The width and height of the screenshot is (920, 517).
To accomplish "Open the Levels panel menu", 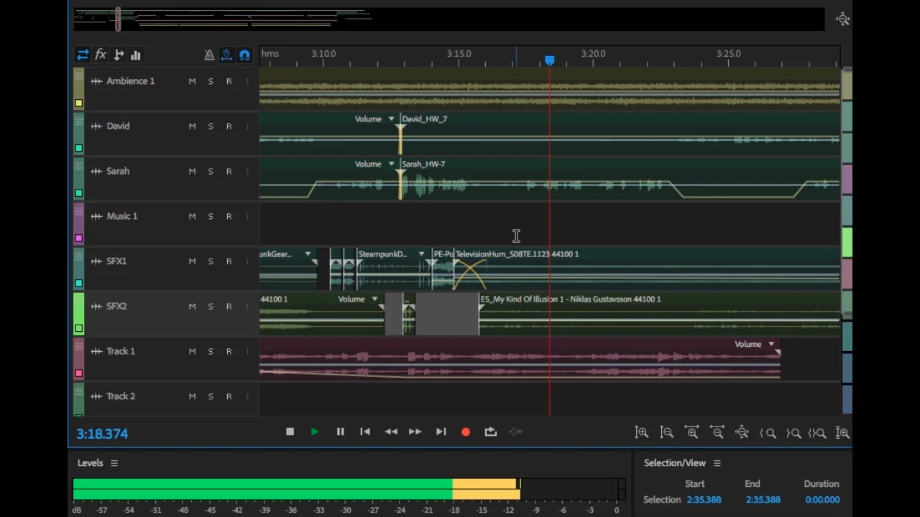I will pos(114,463).
